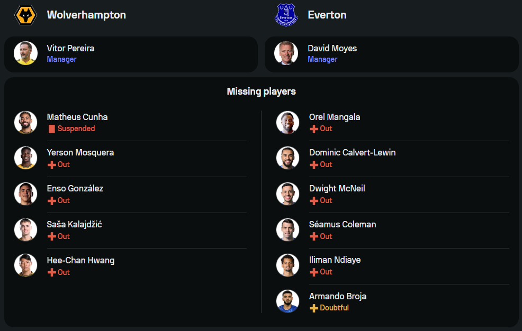Click Matheus Cunha's player avatar
The height and width of the screenshot is (331, 522).
tap(25, 122)
